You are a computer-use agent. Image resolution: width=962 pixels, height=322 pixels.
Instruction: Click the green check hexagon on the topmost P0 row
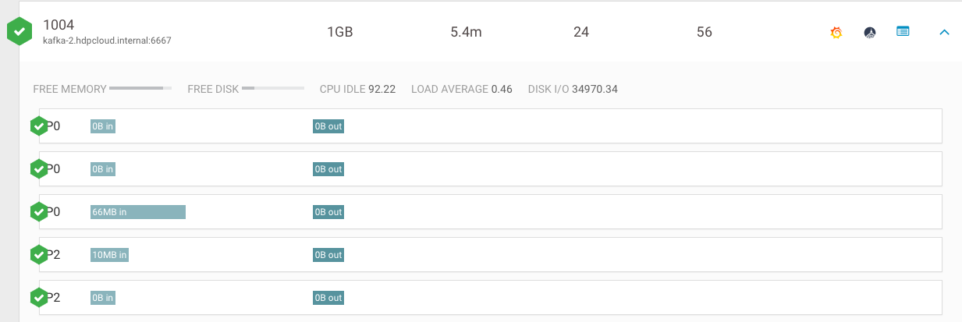coord(39,126)
